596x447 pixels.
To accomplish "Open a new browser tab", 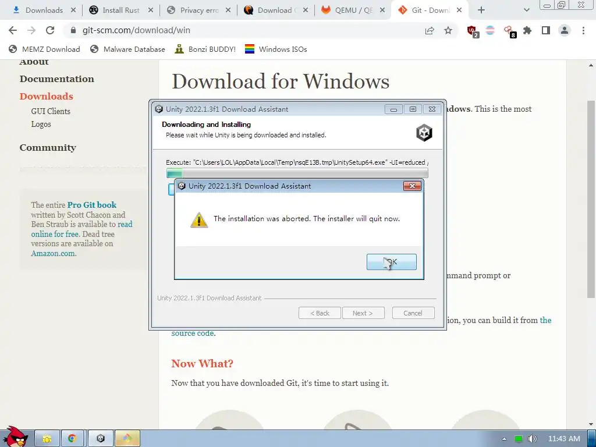I will (481, 10).
